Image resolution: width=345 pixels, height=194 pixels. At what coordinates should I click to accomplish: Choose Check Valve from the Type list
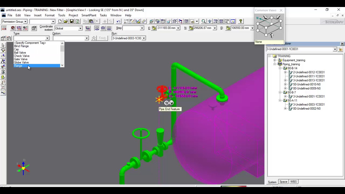37,56
